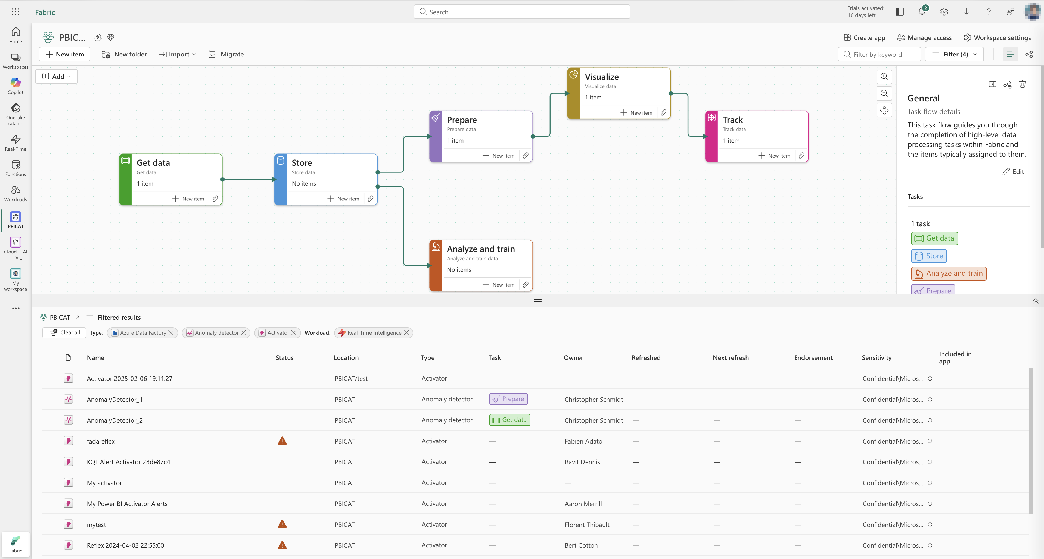Image resolution: width=1044 pixels, height=559 pixels.
Task: Remove the Real-Time Intelligence workload filter
Action: (x=406, y=333)
